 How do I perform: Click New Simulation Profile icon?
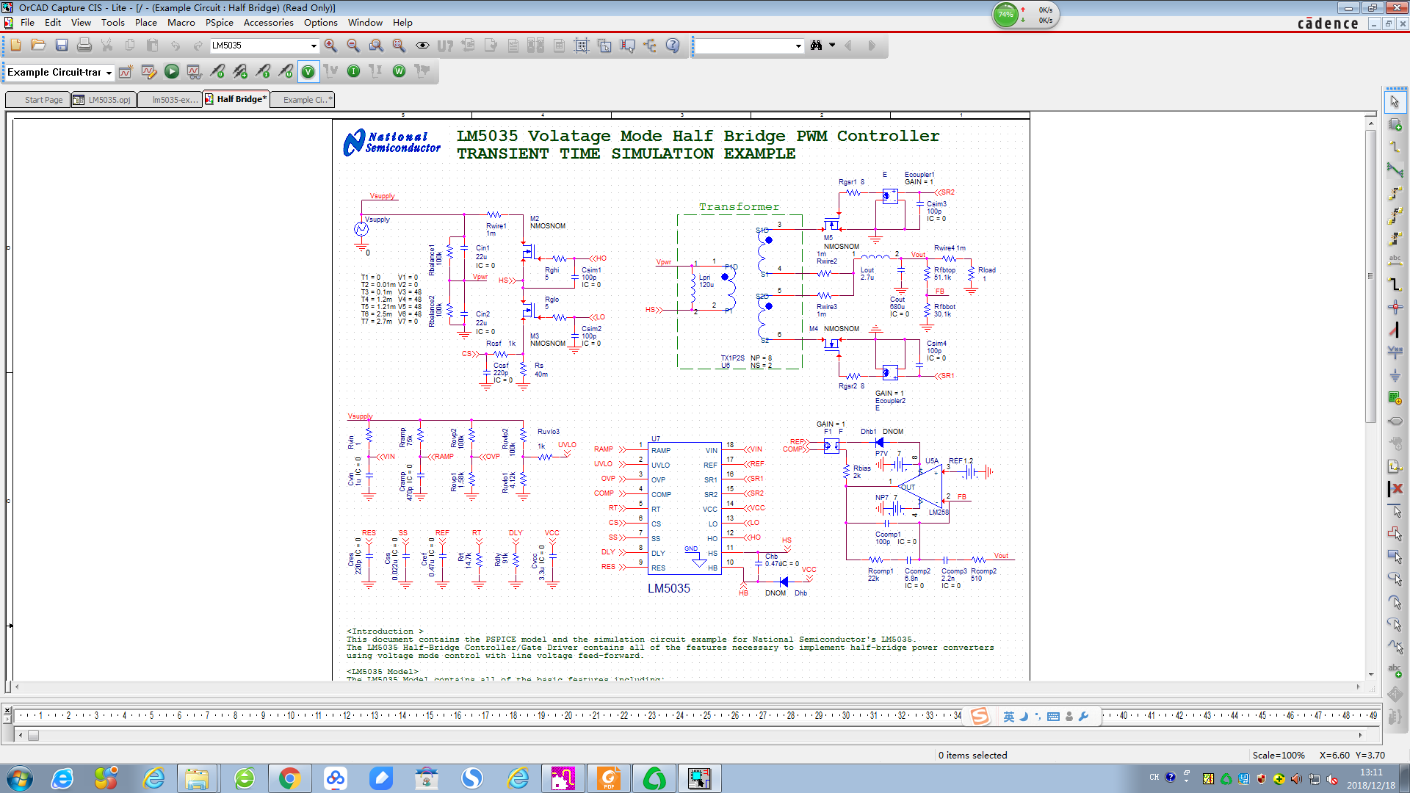[x=126, y=71]
